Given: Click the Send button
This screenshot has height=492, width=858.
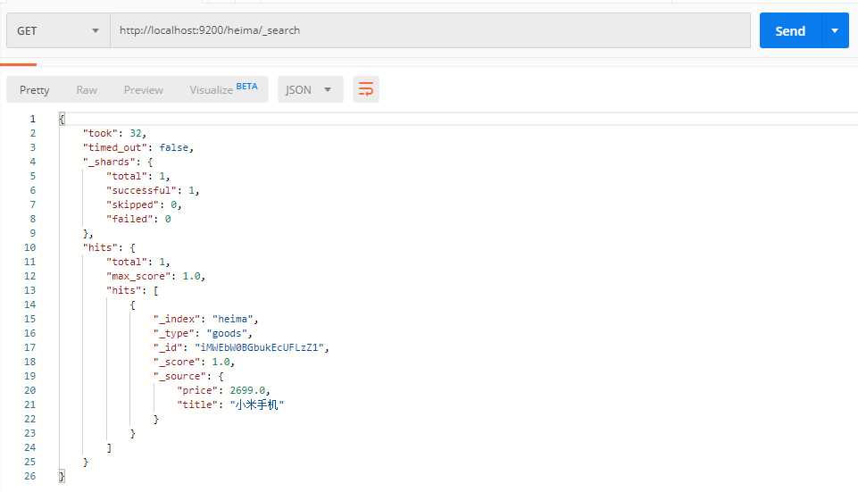Looking at the screenshot, I should tap(790, 30).
